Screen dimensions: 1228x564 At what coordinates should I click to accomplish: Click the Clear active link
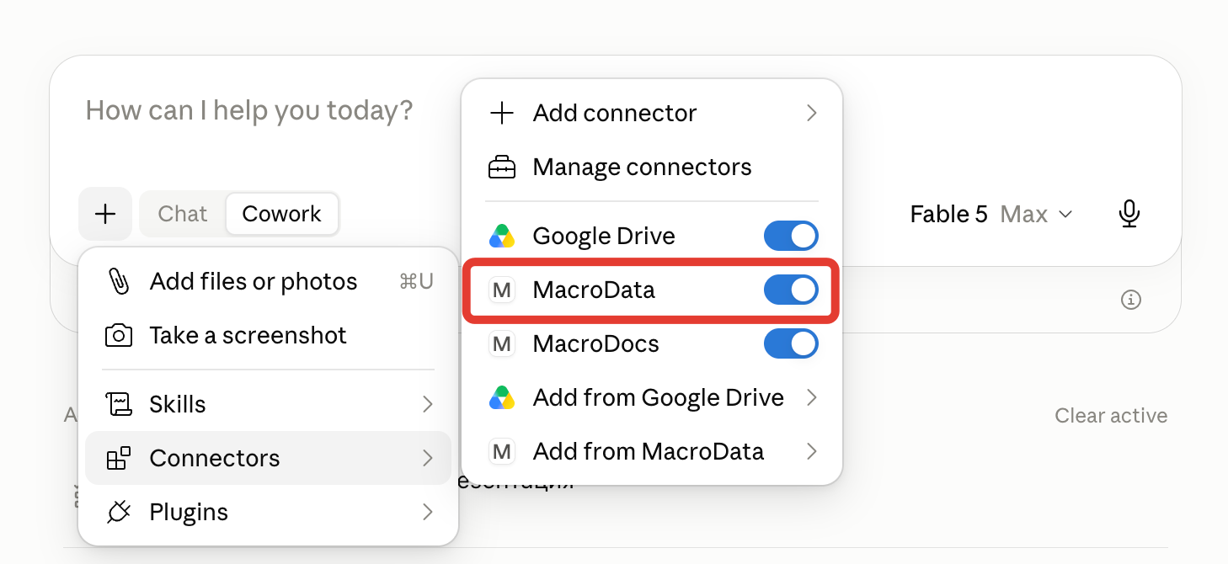1111,416
